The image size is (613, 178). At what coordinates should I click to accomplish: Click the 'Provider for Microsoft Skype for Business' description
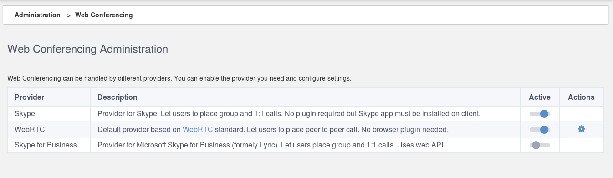(x=271, y=145)
